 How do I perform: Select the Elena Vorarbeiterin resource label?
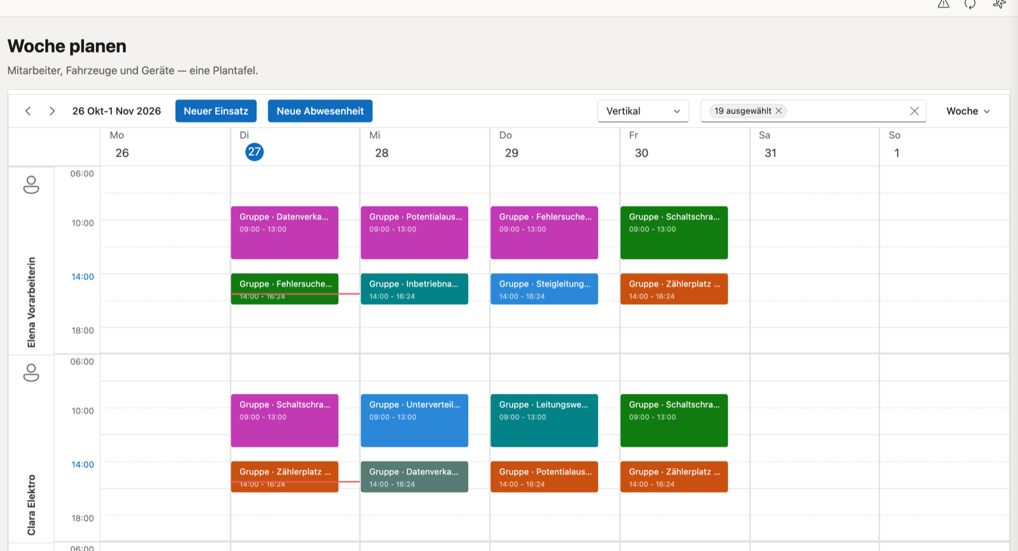tap(31, 302)
